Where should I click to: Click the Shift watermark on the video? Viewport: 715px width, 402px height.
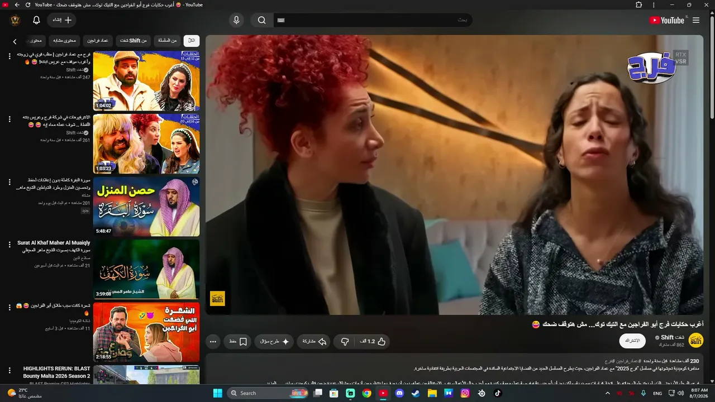tap(217, 298)
